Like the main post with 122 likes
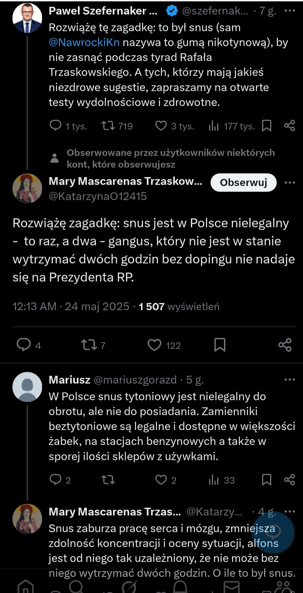This screenshot has height=593, width=303. [155, 345]
